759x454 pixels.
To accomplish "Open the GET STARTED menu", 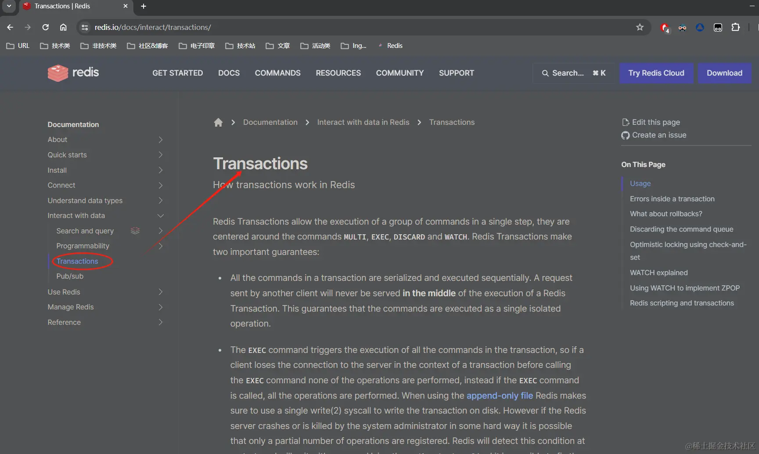I will click(177, 73).
